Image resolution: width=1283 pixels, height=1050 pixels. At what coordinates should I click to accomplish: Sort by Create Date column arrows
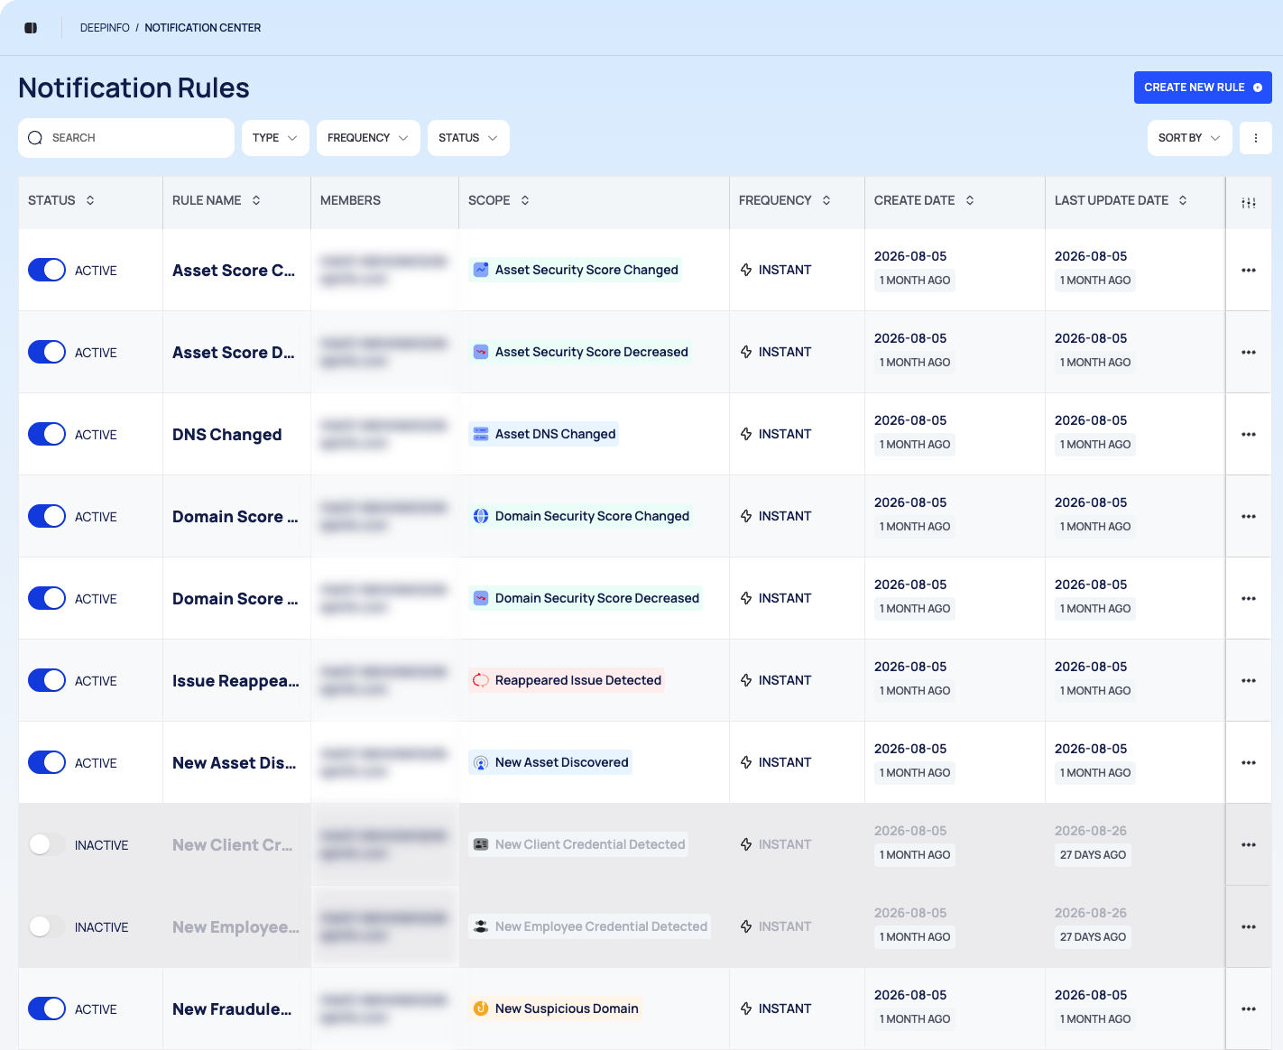point(970,200)
